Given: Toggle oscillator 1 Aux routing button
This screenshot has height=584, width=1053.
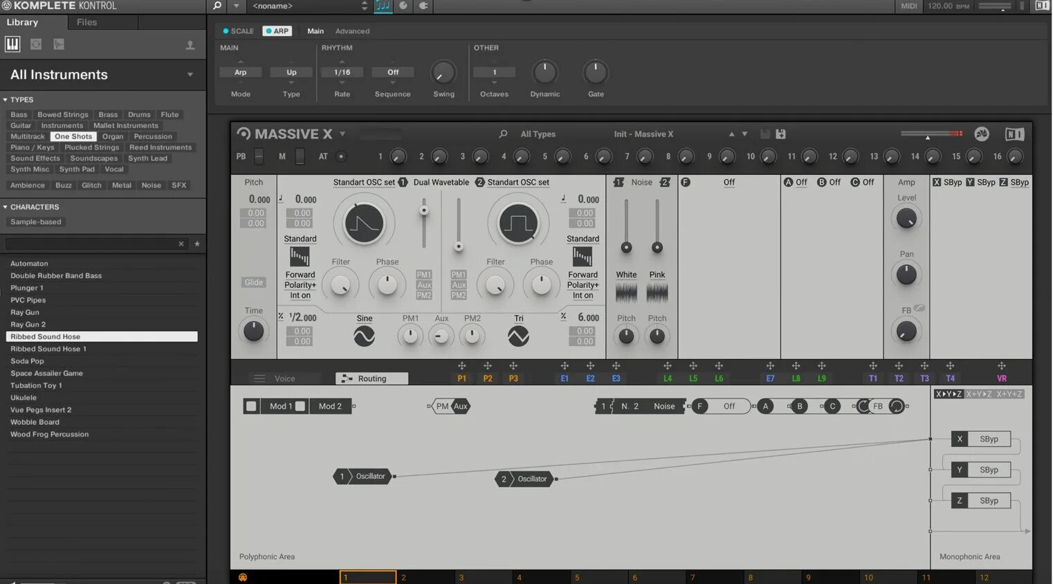Looking at the screenshot, I should (x=424, y=285).
